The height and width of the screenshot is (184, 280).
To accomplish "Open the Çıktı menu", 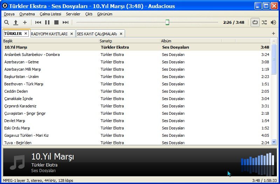I will click(x=89, y=14).
